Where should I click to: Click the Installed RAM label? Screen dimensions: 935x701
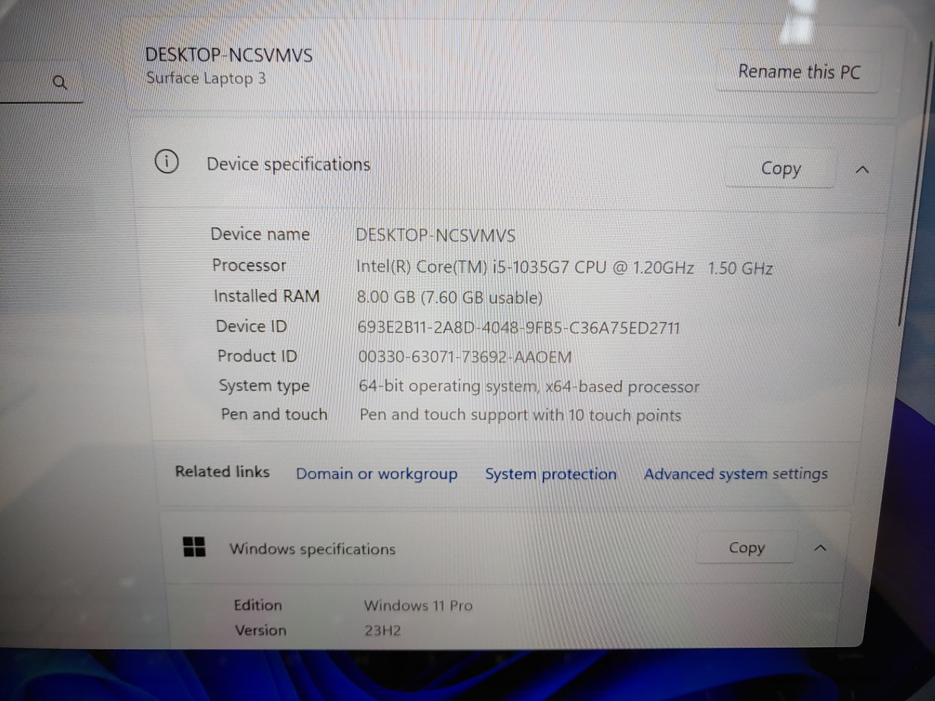pos(267,296)
